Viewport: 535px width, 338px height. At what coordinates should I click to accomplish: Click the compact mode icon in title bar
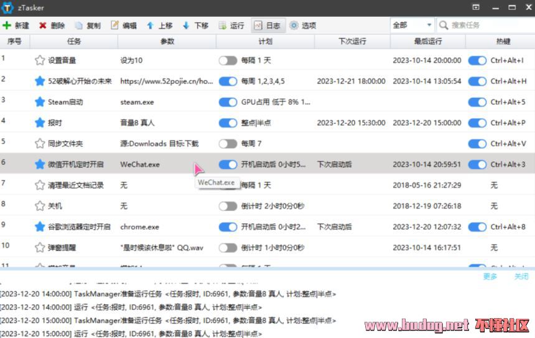click(476, 7)
